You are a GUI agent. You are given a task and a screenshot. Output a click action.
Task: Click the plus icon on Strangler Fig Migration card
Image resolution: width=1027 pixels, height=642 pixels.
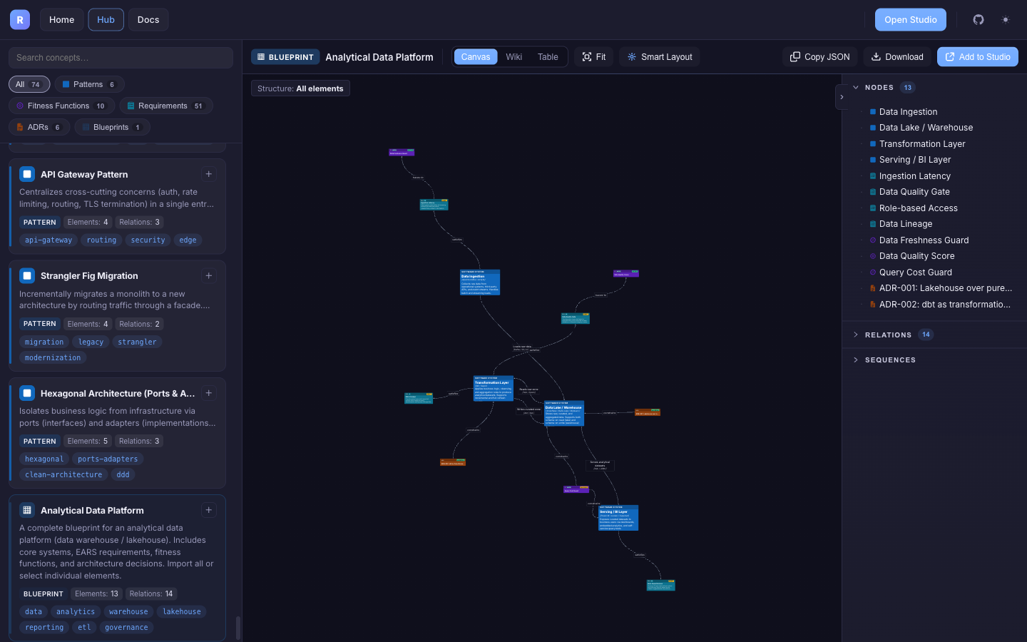[209, 275]
